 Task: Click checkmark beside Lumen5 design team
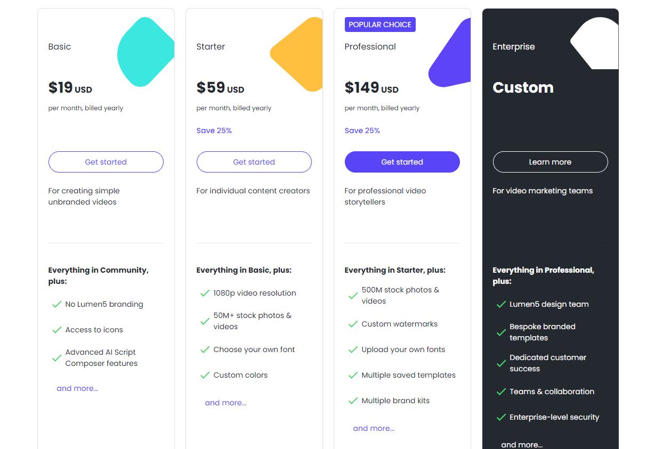501,305
